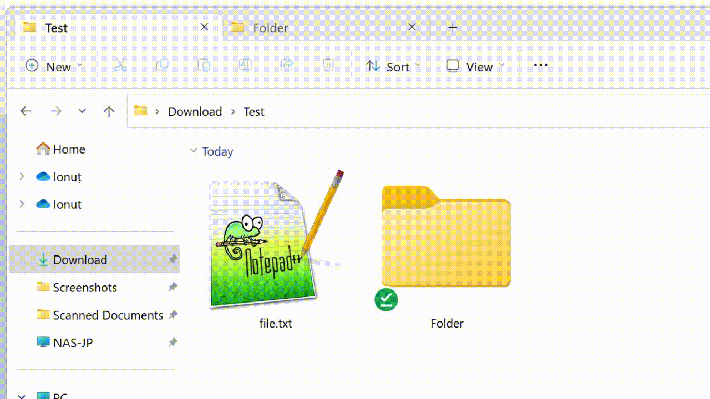Open the recent locations dropdown arrow

click(x=82, y=111)
